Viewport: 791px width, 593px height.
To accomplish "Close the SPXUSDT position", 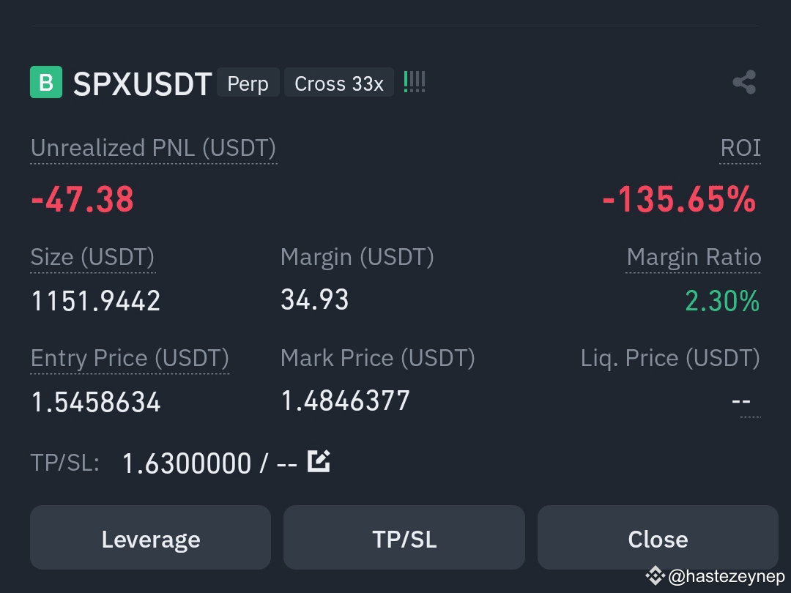I will tap(658, 537).
